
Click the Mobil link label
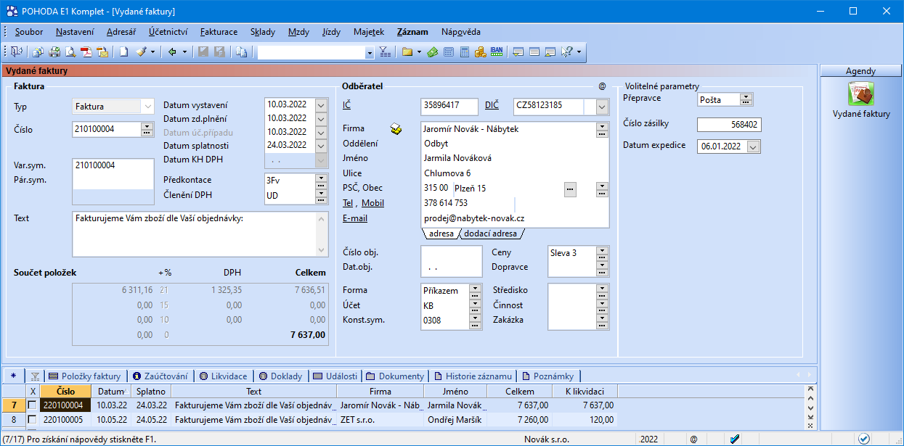(x=373, y=203)
